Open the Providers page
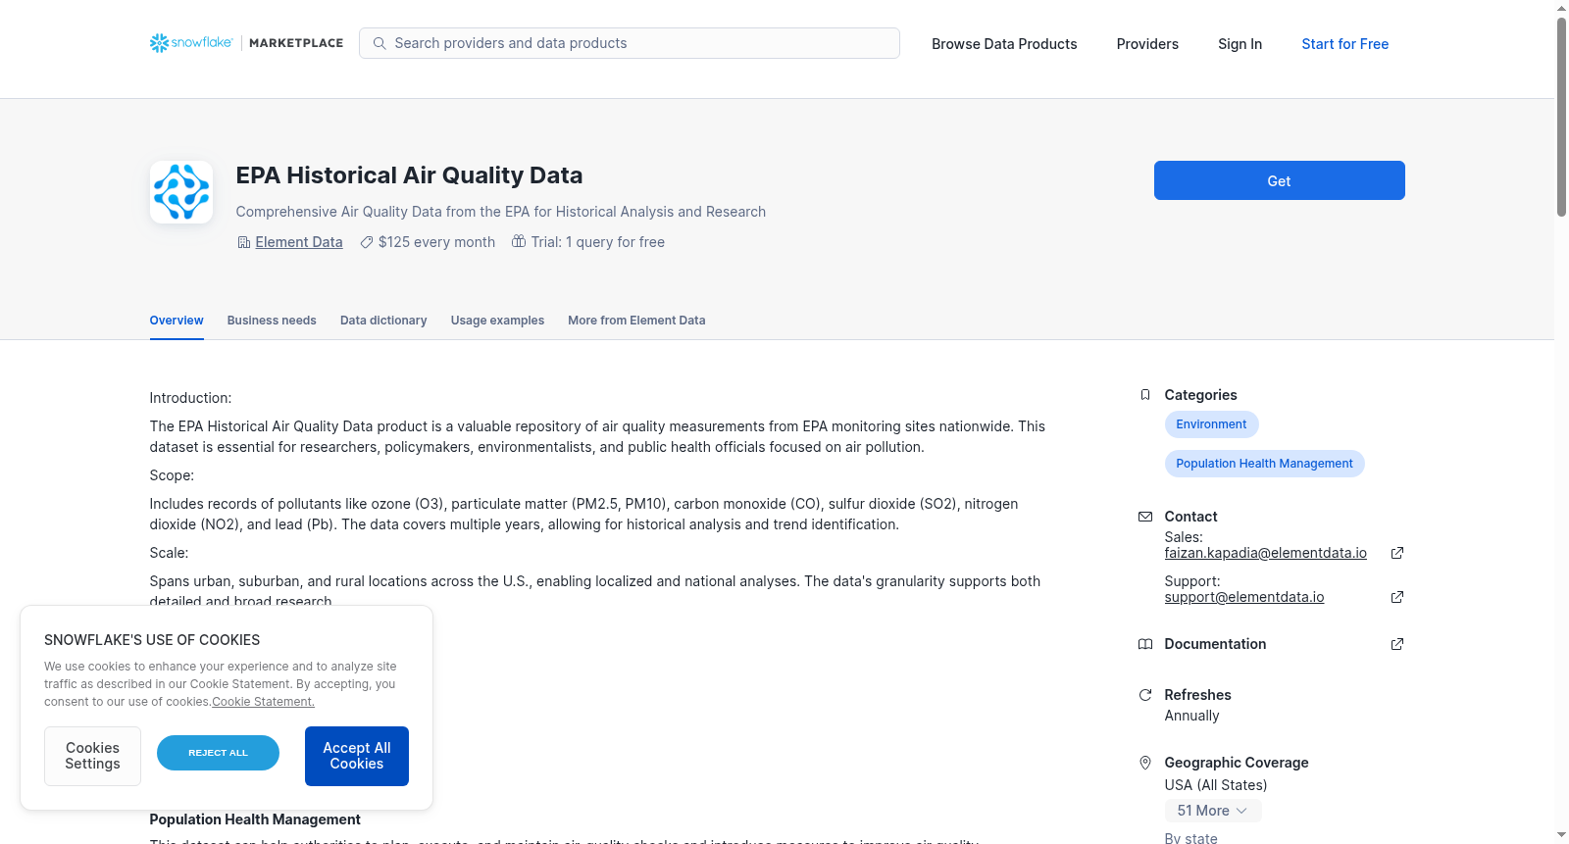This screenshot has width=1569, height=844. (x=1147, y=44)
